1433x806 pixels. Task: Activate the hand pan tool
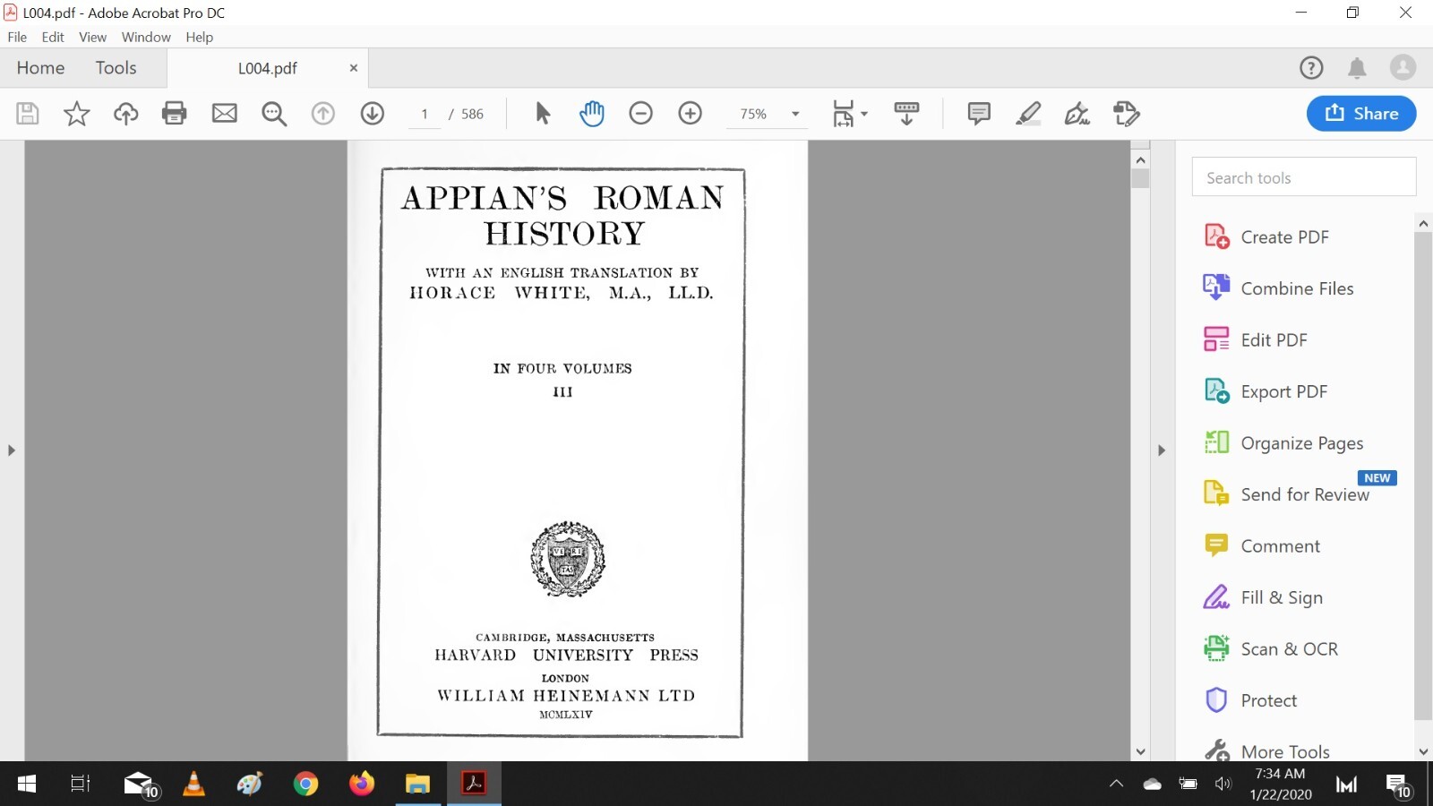(592, 114)
